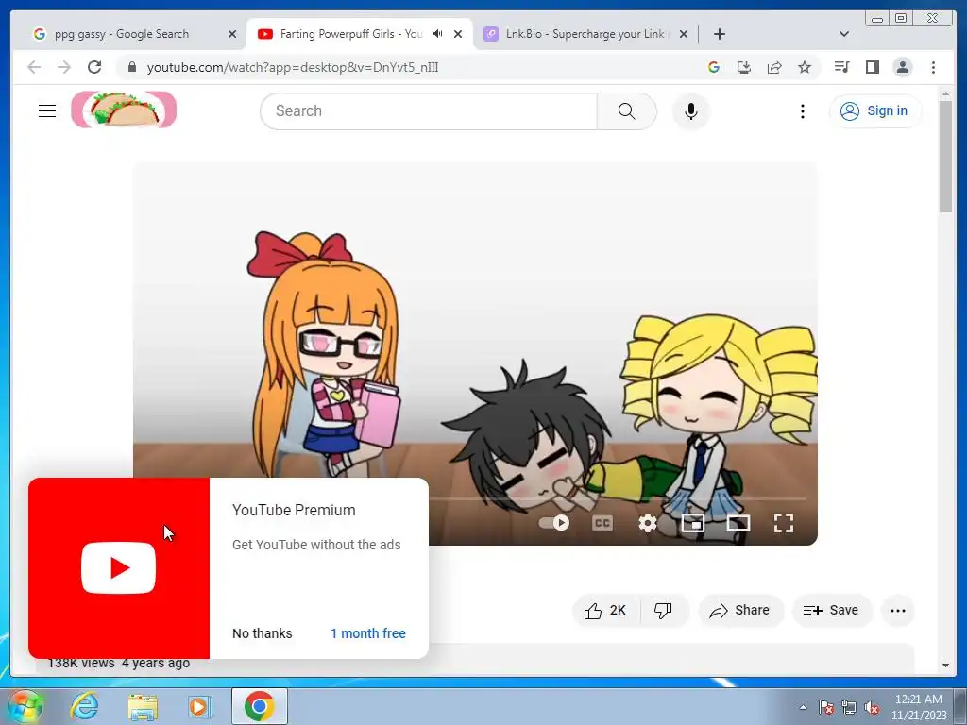Screen dimensions: 967x725
Task: Open Chrome profile avatar menu
Action: (x=902, y=67)
